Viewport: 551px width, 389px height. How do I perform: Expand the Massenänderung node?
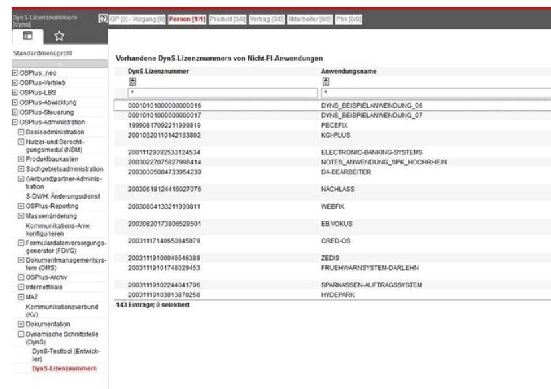point(21,216)
